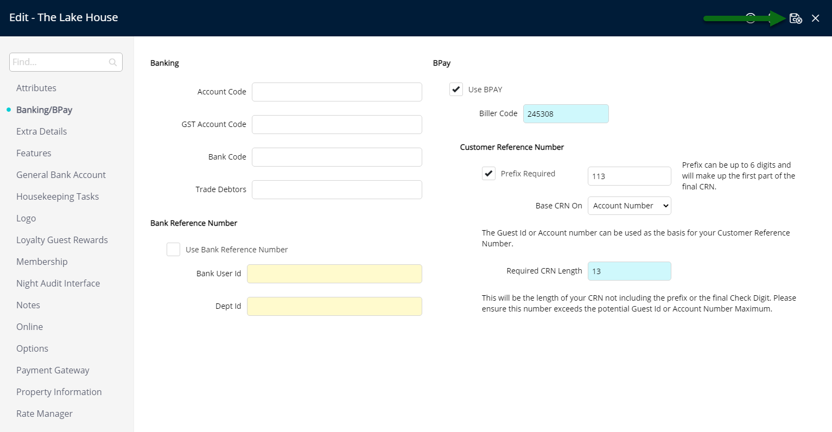
Task: Click Required CRN Length field with 13
Action: pyautogui.click(x=629, y=271)
